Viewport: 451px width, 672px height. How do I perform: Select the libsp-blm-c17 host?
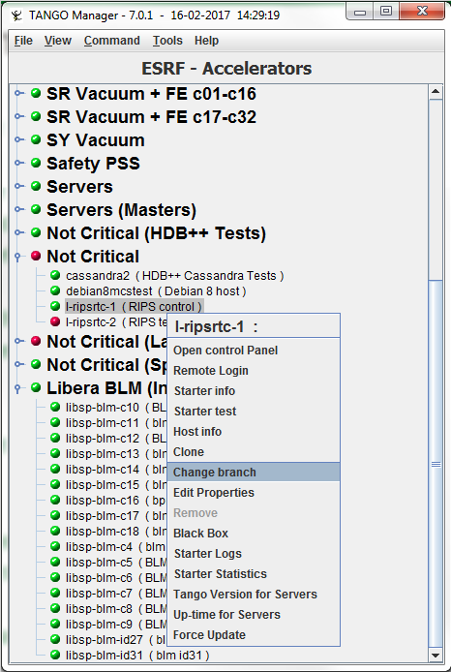coord(116,515)
